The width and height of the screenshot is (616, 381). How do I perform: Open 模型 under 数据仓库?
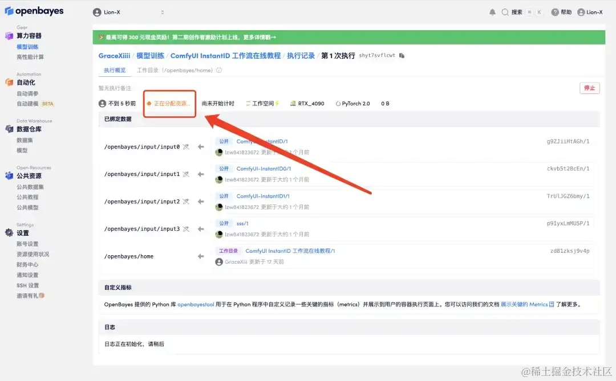coord(22,150)
